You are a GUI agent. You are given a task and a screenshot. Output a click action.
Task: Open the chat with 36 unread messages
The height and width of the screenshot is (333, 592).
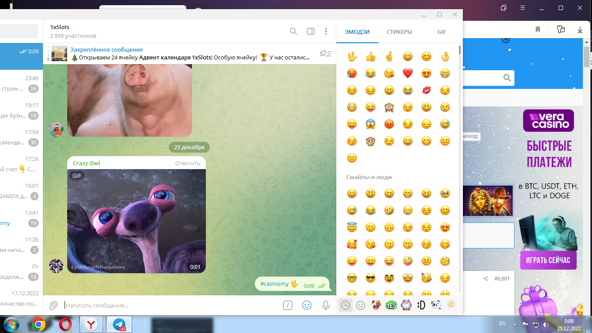coord(22,137)
